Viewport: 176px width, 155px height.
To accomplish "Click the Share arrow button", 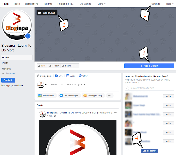I will click(67, 66).
